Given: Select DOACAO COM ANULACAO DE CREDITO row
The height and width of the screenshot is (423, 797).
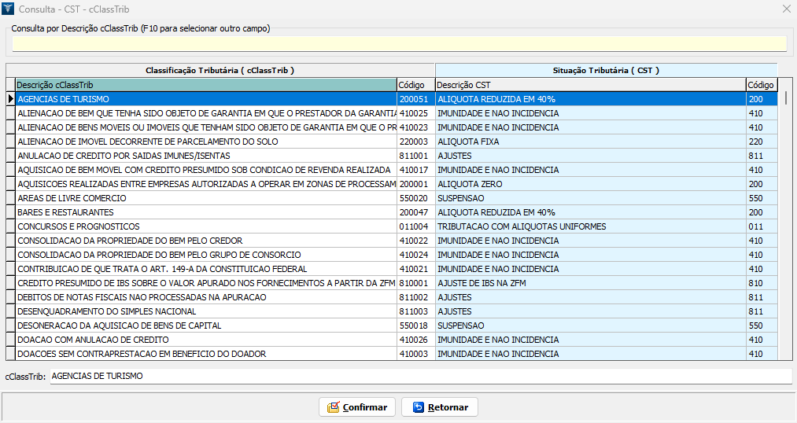Looking at the screenshot, I should (205, 340).
